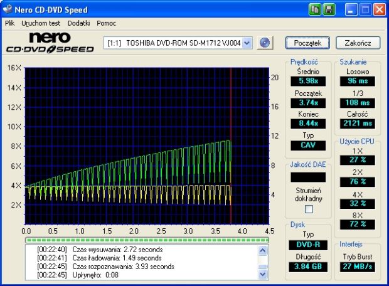Open the Plik menu
The height and width of the screenshot is (286, 389).
[9, 23]
